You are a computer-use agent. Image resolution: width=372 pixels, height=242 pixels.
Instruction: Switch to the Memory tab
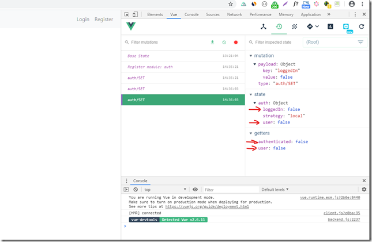point(286,14)
